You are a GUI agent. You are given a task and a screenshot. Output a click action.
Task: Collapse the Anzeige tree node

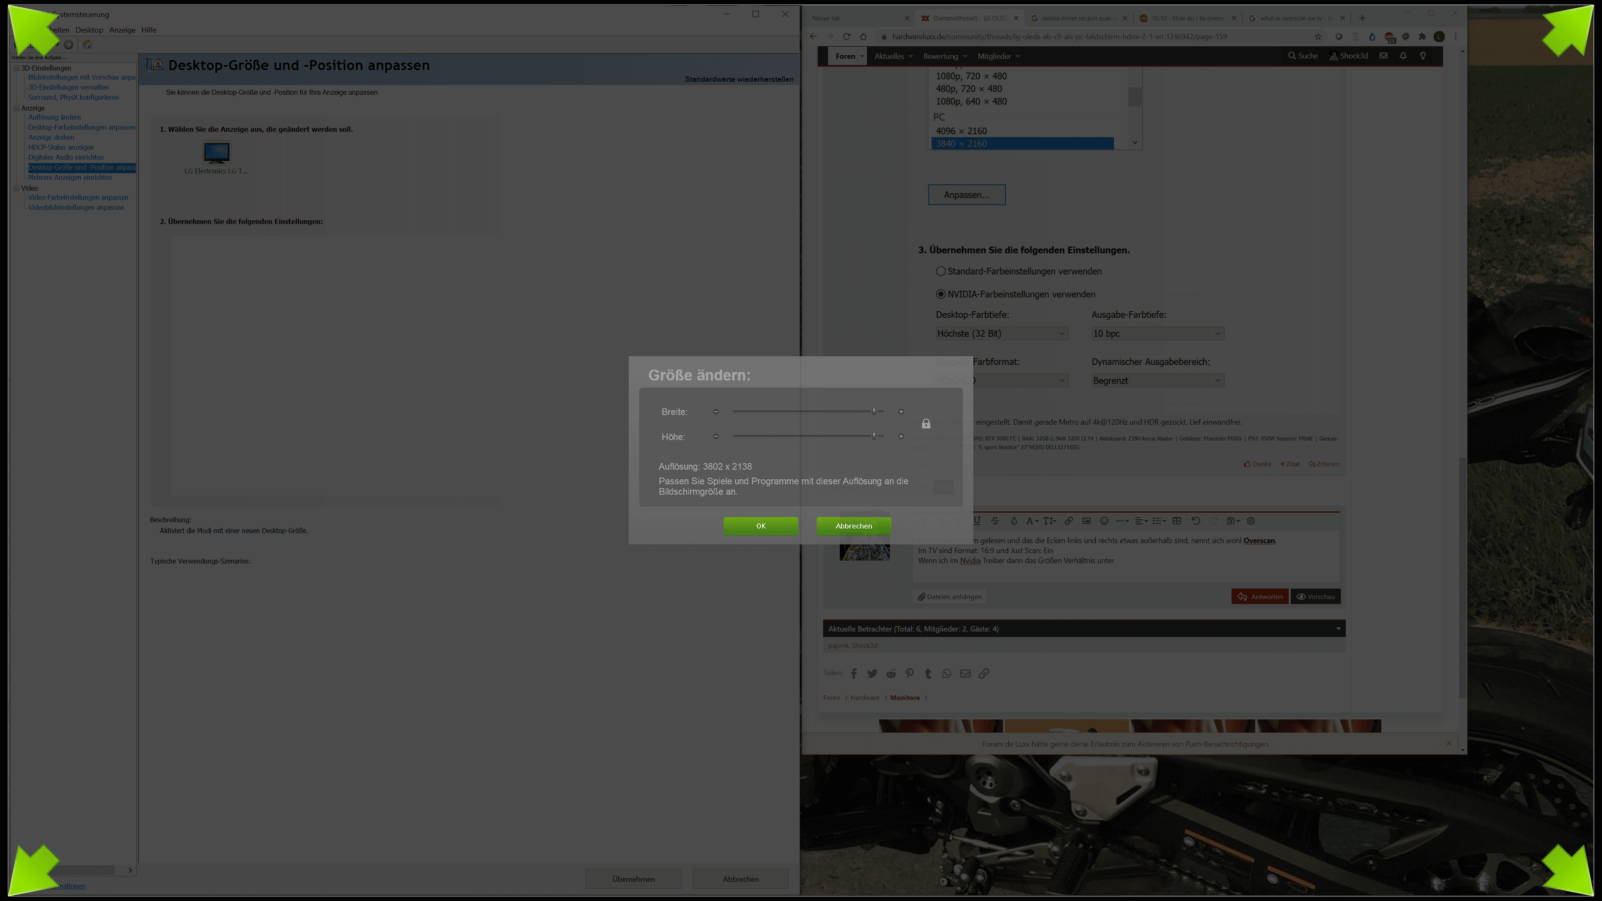click(17, 108)
